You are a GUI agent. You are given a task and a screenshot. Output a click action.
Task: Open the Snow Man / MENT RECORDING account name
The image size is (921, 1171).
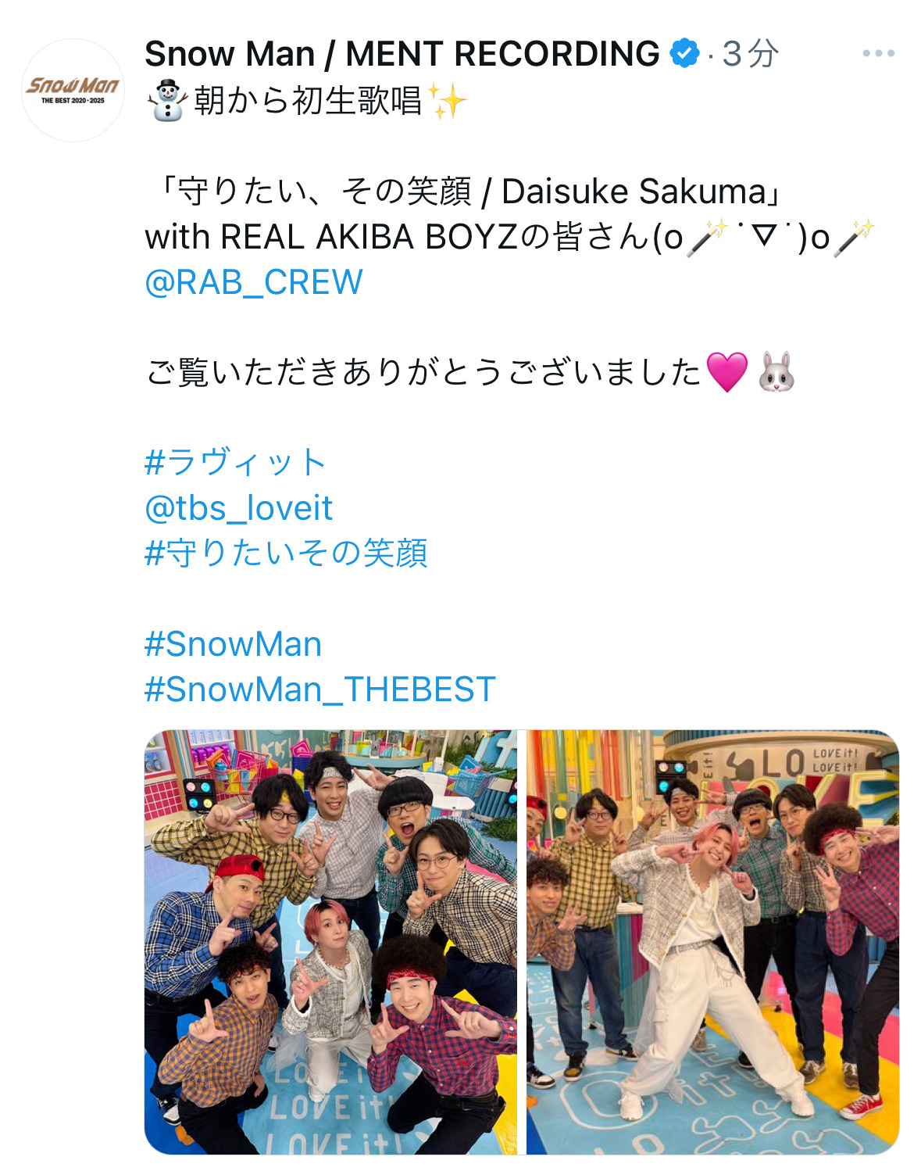402,54
